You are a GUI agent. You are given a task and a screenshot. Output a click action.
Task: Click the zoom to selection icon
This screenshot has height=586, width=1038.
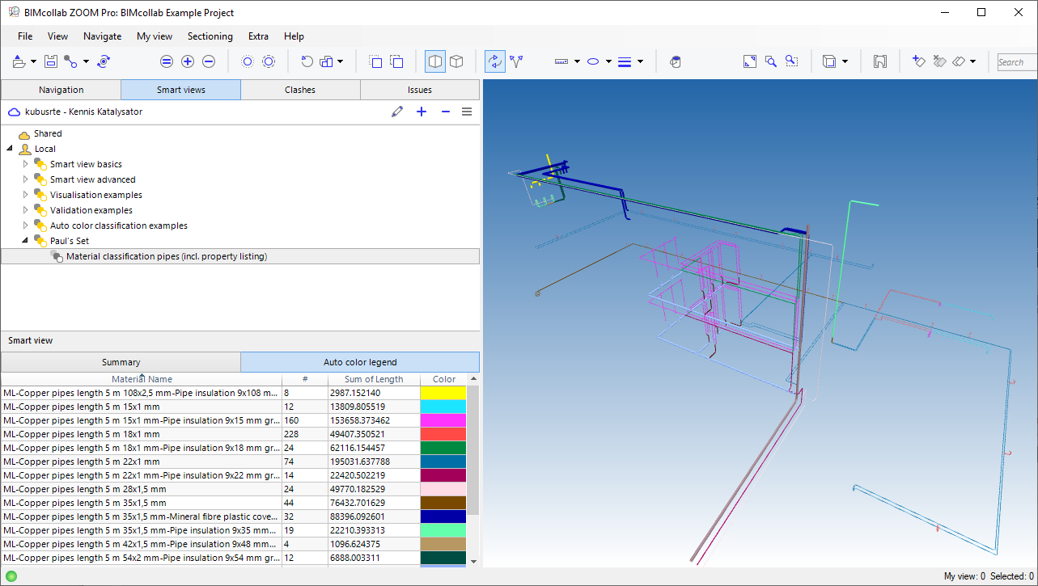click(x=792, y=61)
